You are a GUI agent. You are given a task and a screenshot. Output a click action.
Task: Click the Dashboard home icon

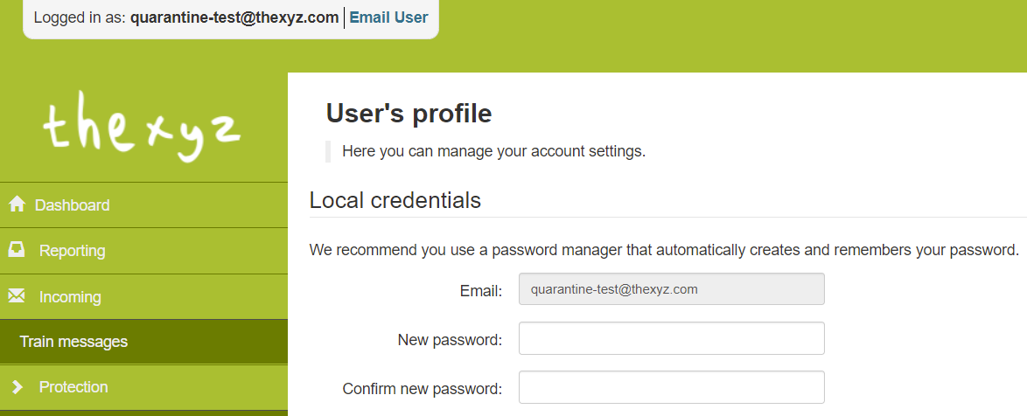tap(17, 205)
